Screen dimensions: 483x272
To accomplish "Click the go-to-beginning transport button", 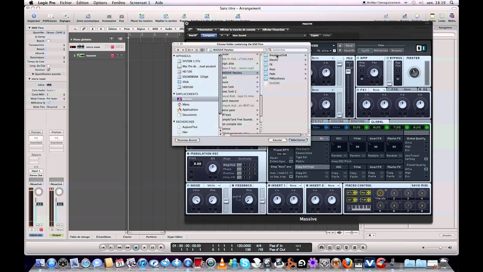I will [103, 247].
